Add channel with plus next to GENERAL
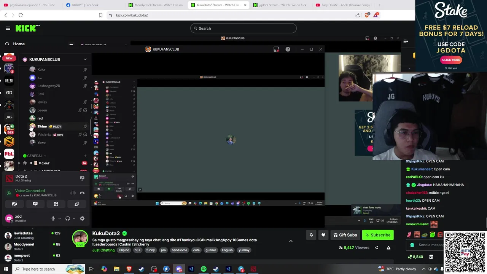The image size is (487, 274). point(85,156)
